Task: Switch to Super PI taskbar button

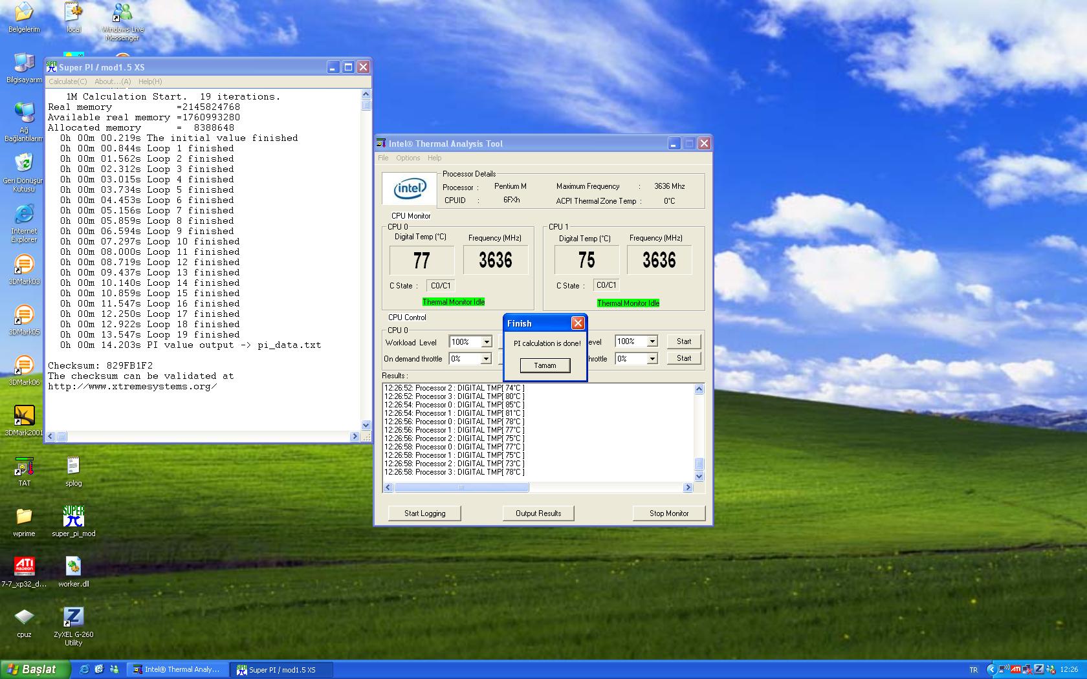Action: [282, 669]
